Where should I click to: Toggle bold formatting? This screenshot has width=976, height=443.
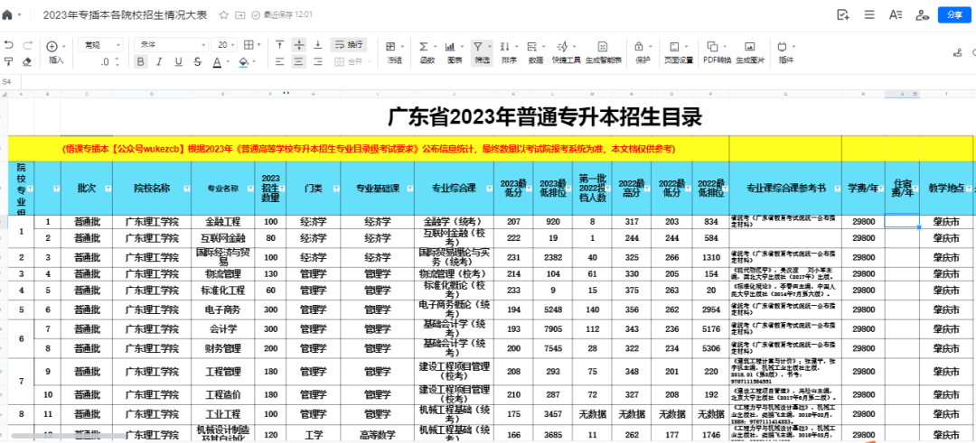tap(140, 61)
